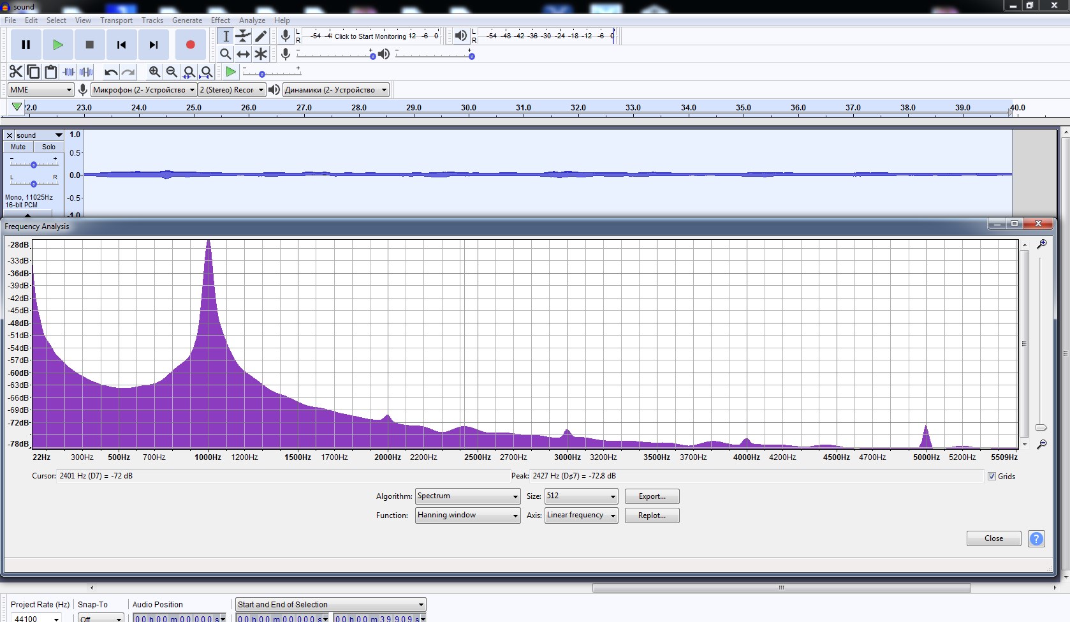Select the Time Shift tool
1070x622 pixels.
243,54
